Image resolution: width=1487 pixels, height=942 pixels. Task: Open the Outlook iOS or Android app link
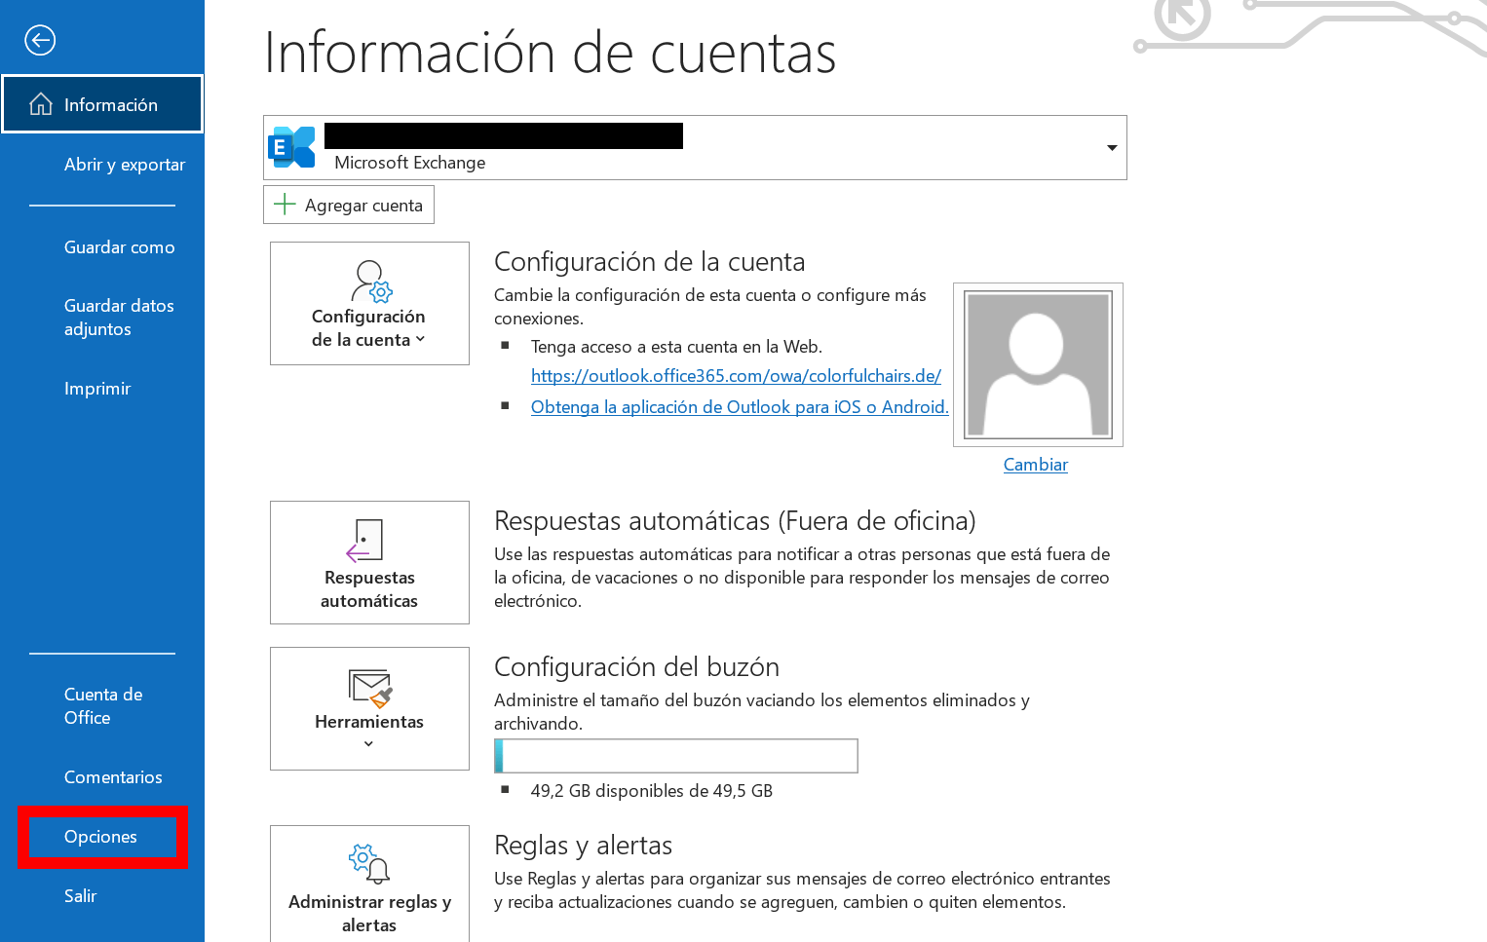click(x=740, y=407)
